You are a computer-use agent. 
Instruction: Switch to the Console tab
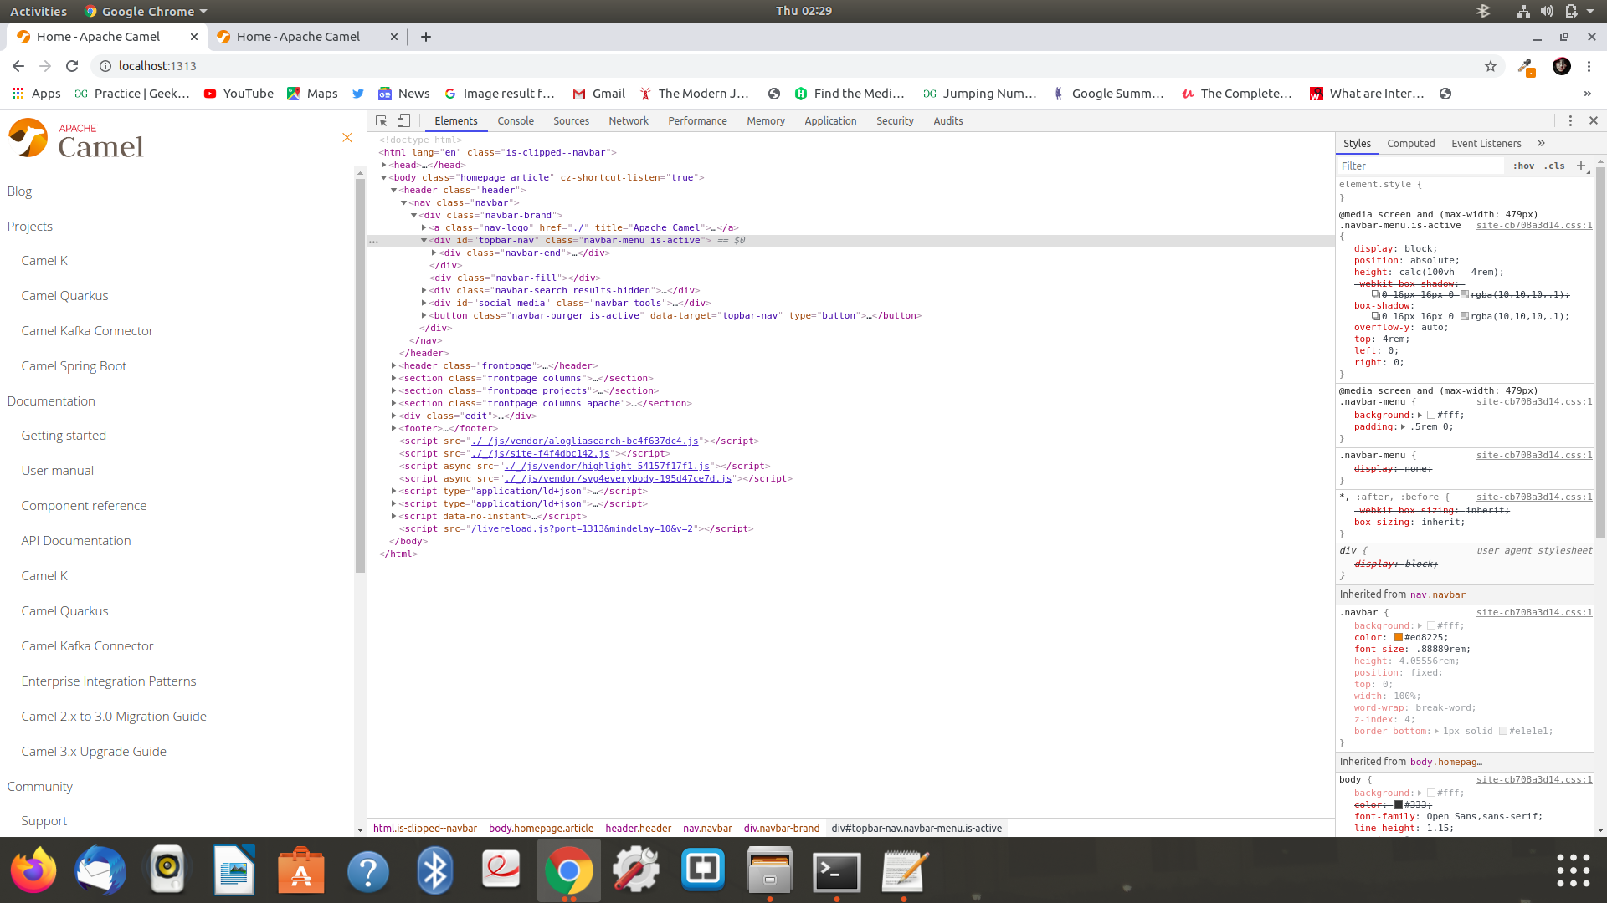click(516, 120)
